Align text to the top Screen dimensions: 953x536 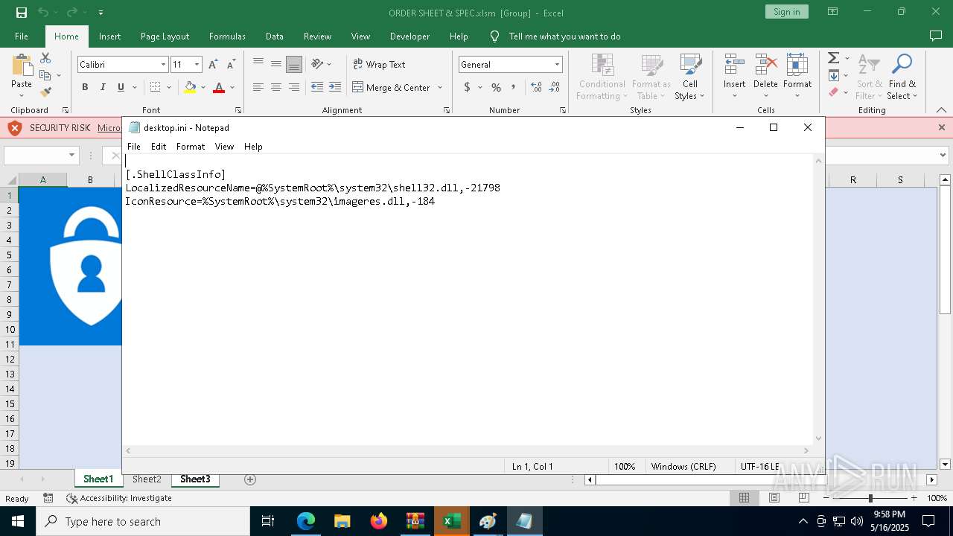(x=258, y=64)
